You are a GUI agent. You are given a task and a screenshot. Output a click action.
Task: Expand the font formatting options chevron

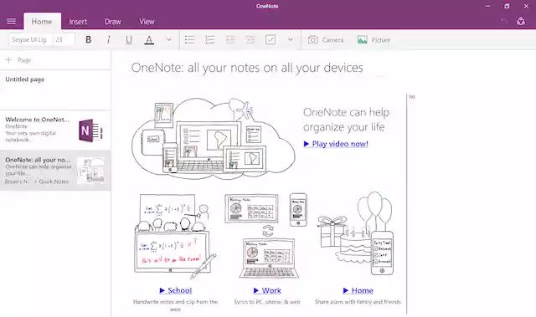169,39
